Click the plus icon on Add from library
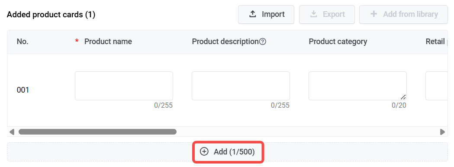454x167 pixels. tap(374, 14)
